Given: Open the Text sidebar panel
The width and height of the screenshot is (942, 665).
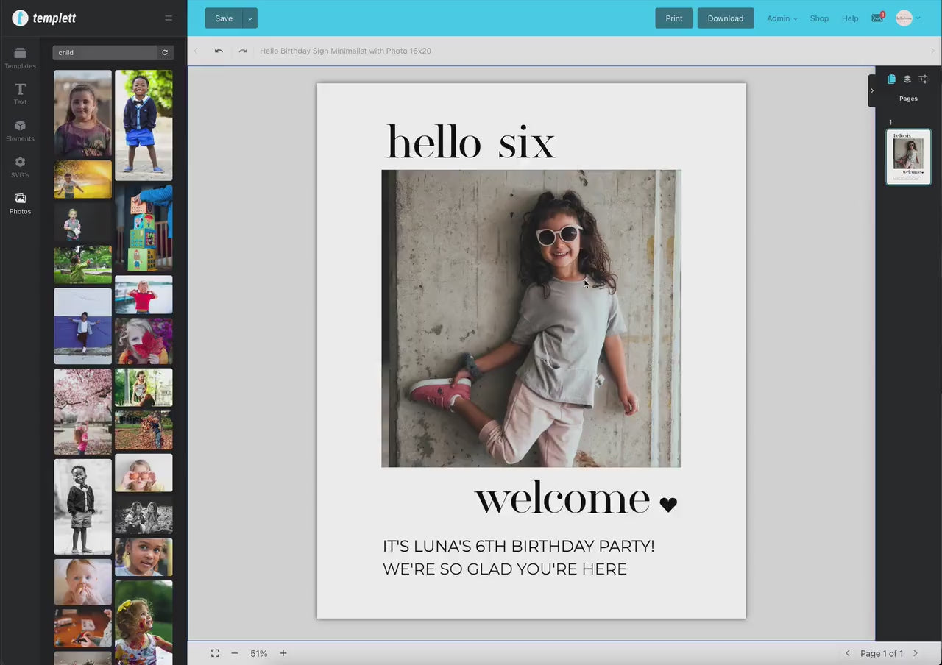Looking at the screenshot, I should pyautogui.click(x=20, y=94).
